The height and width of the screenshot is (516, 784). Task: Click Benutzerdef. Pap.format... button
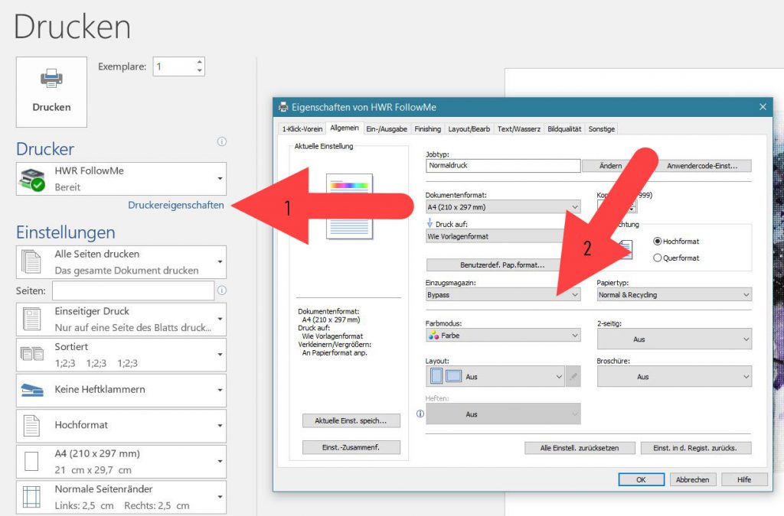click(502, 265)
